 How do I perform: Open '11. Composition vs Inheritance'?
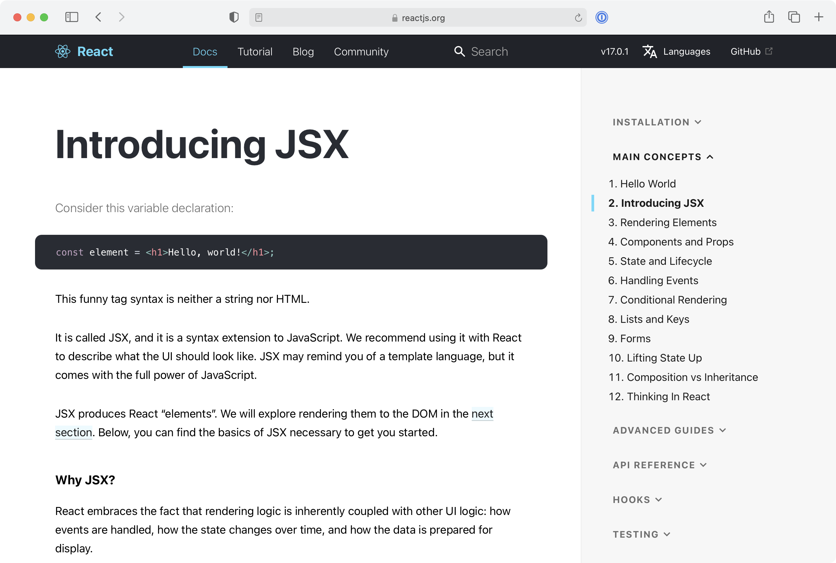tap(683, 377)
